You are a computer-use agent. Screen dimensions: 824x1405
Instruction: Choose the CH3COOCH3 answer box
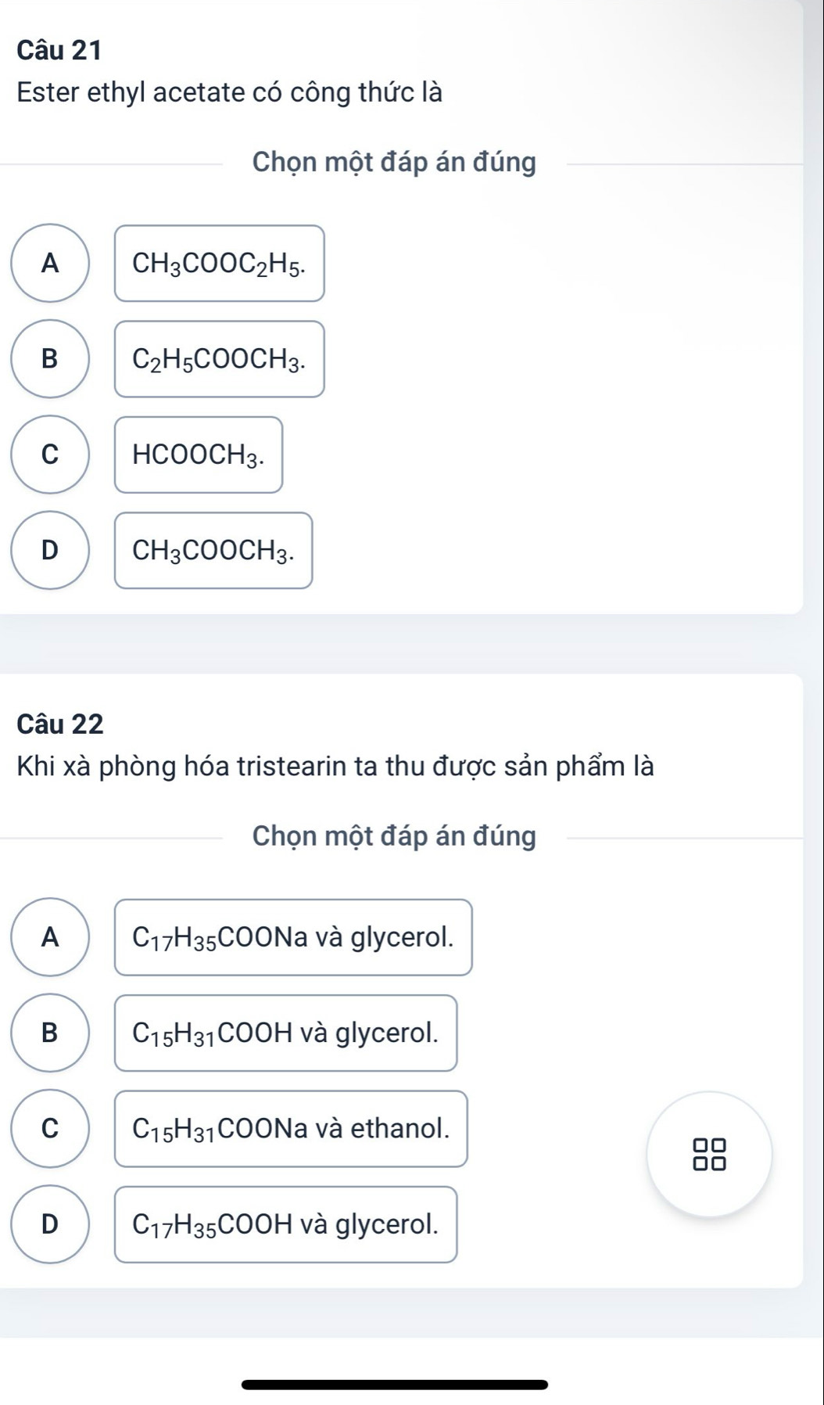[213, 551]
